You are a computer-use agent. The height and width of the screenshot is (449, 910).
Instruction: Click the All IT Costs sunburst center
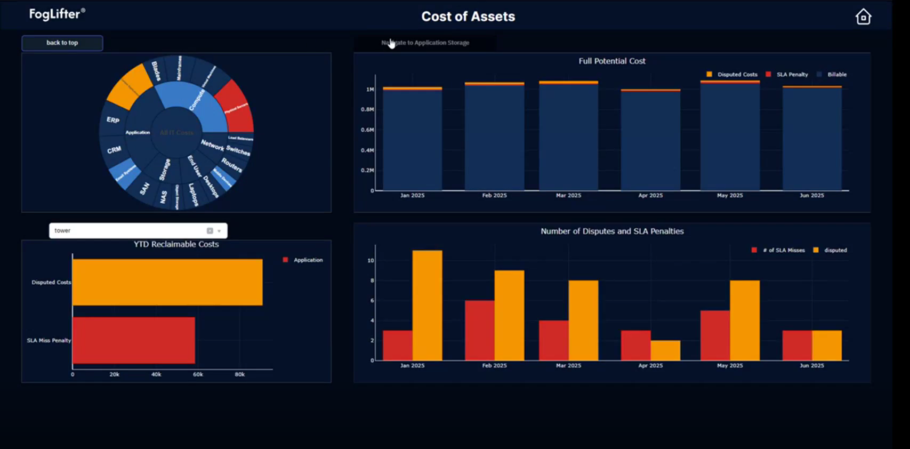[x=176, y=132]
